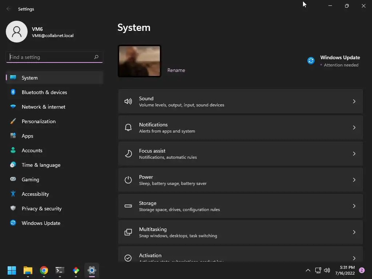The height and width of the screenshot is (279, 372).
Task: Click the Gaming controller icon
Action: click(13, 179)
